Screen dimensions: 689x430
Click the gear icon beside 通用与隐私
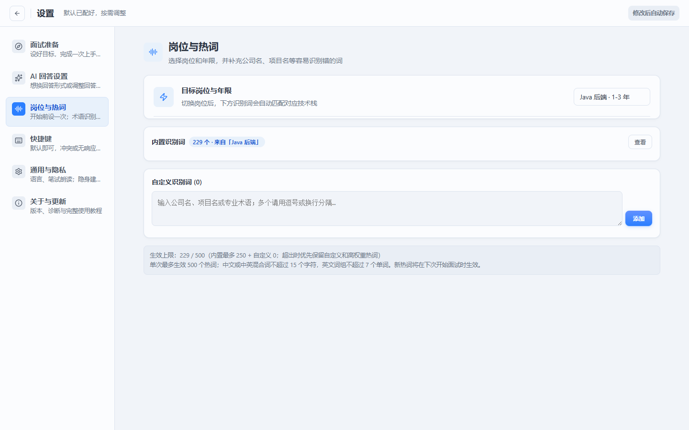[x=19, y=172]
